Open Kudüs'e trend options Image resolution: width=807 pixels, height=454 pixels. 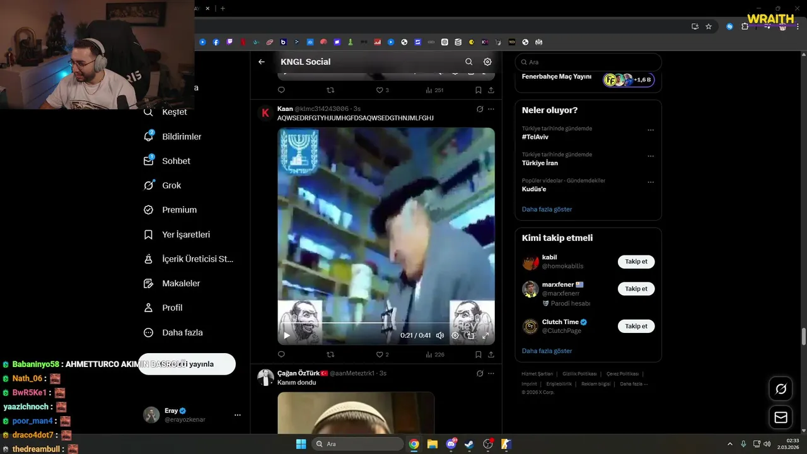[651, 182]
